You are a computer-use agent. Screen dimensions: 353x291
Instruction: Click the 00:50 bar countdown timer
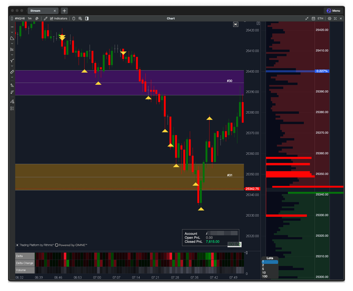[234, 244]
